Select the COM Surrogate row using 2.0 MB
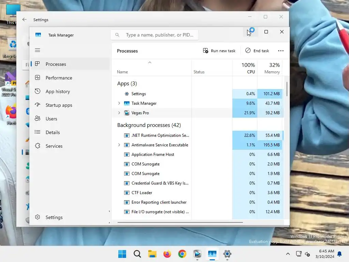349x262 pixels. pyautogui.click(x=198, y=164)
